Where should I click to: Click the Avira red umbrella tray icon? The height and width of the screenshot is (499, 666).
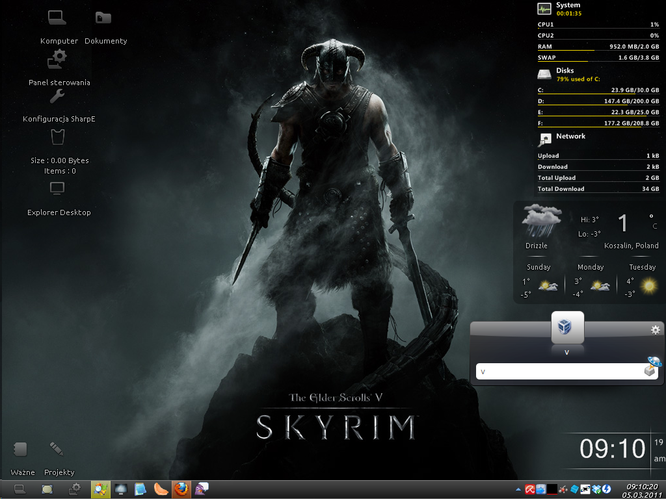[x=529, y=490]
